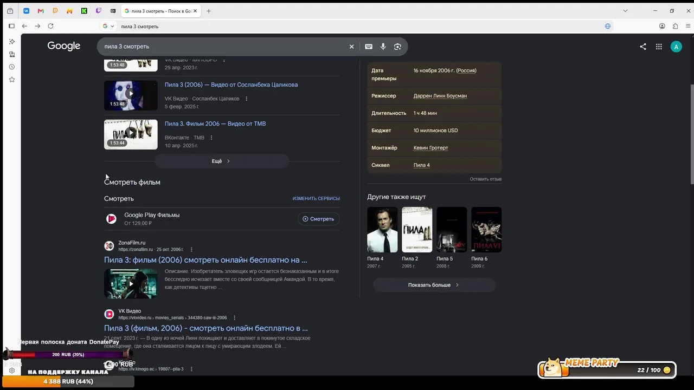The image size is (694, 390).
Task: Play the ZonaFilm result video thumbnail
Action: tap(131, 283)
